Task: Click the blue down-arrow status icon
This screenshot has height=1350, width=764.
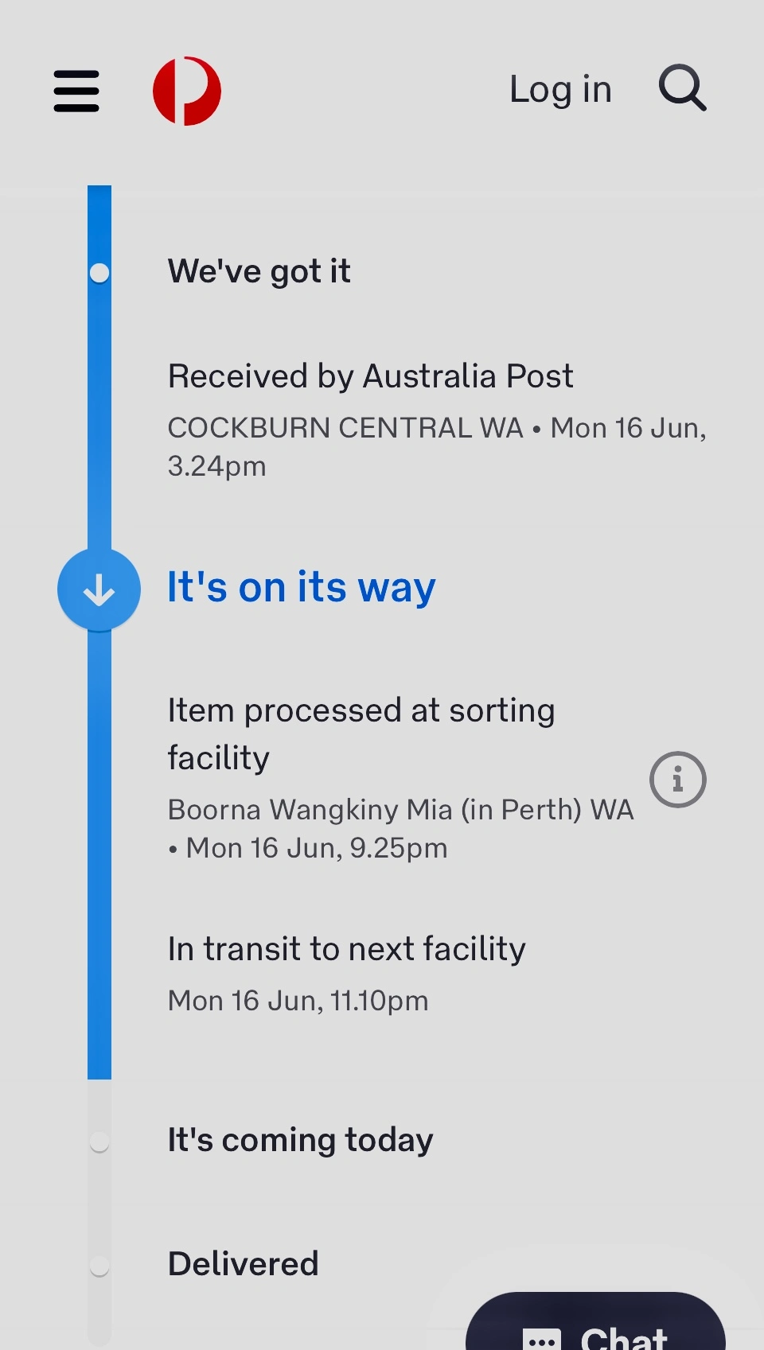Action: pyautogui.click(x=99, y=590)
